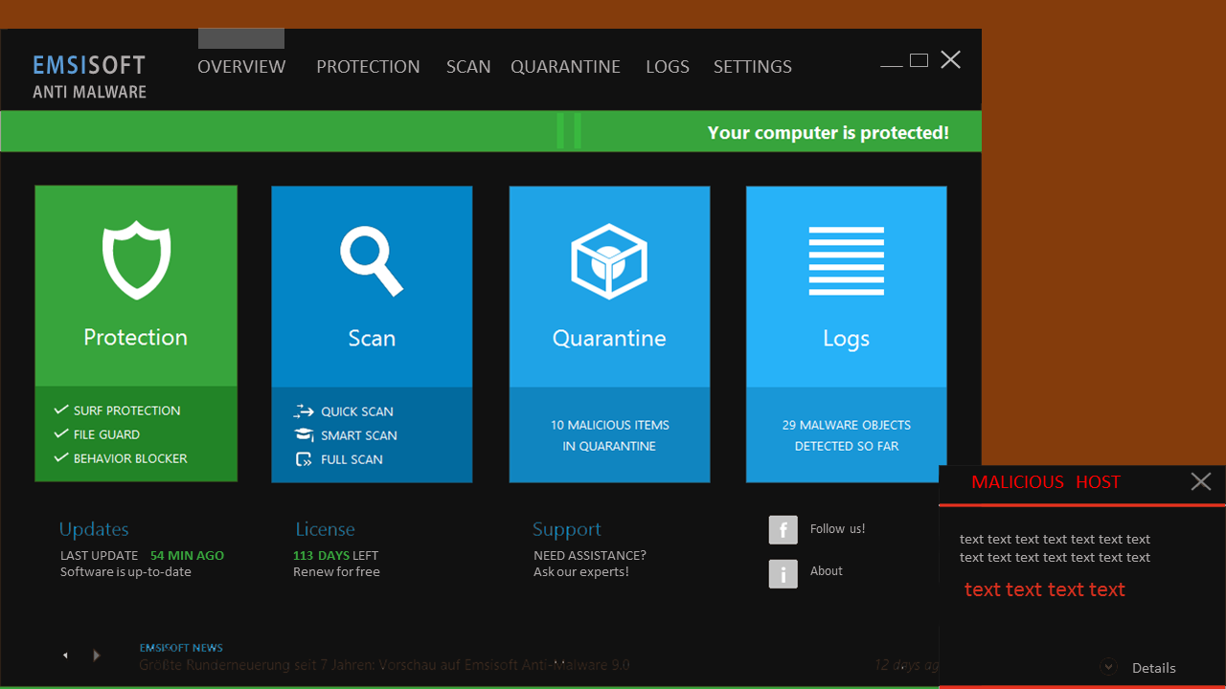
Task: Expand Details chevron in alert popup
Action: pos(1108,667)
